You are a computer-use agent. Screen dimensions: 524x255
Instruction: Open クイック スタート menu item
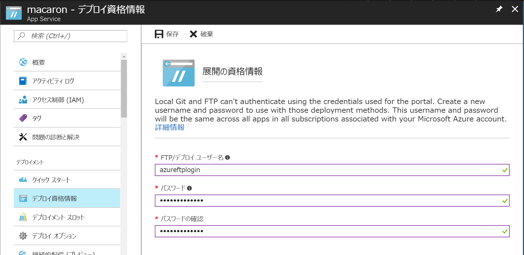67,180
